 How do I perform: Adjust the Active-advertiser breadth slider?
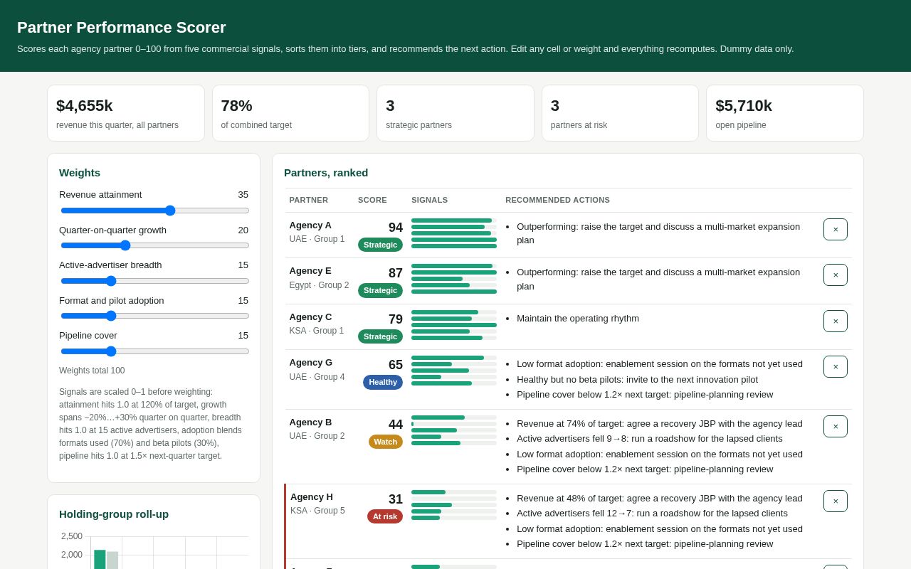pyautogui.click(x=155, y=281)
